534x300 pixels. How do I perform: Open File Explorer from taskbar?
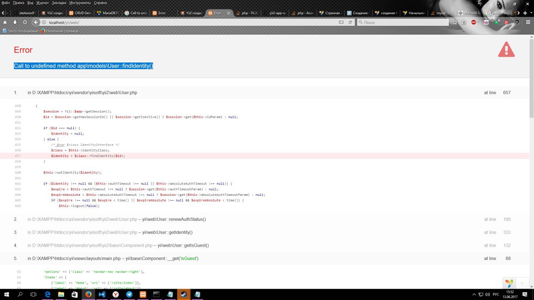[61, 294]
